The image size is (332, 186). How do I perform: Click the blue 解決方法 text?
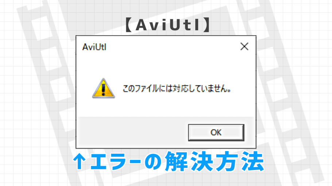[x=214, y=162]
